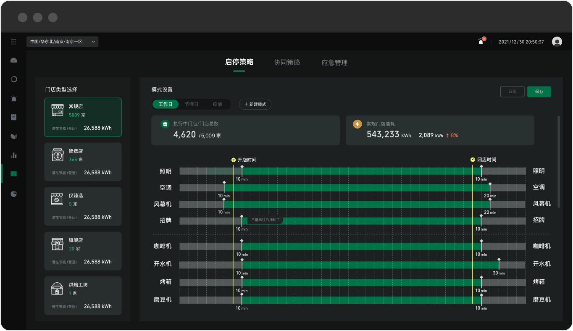
Task: Select the 工作日 mode pill
Action: point(166,104)
